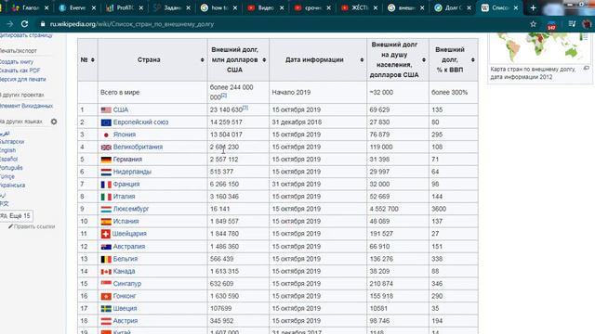Open the США country link
The image size is (595, 334).
tap(121, 109)
